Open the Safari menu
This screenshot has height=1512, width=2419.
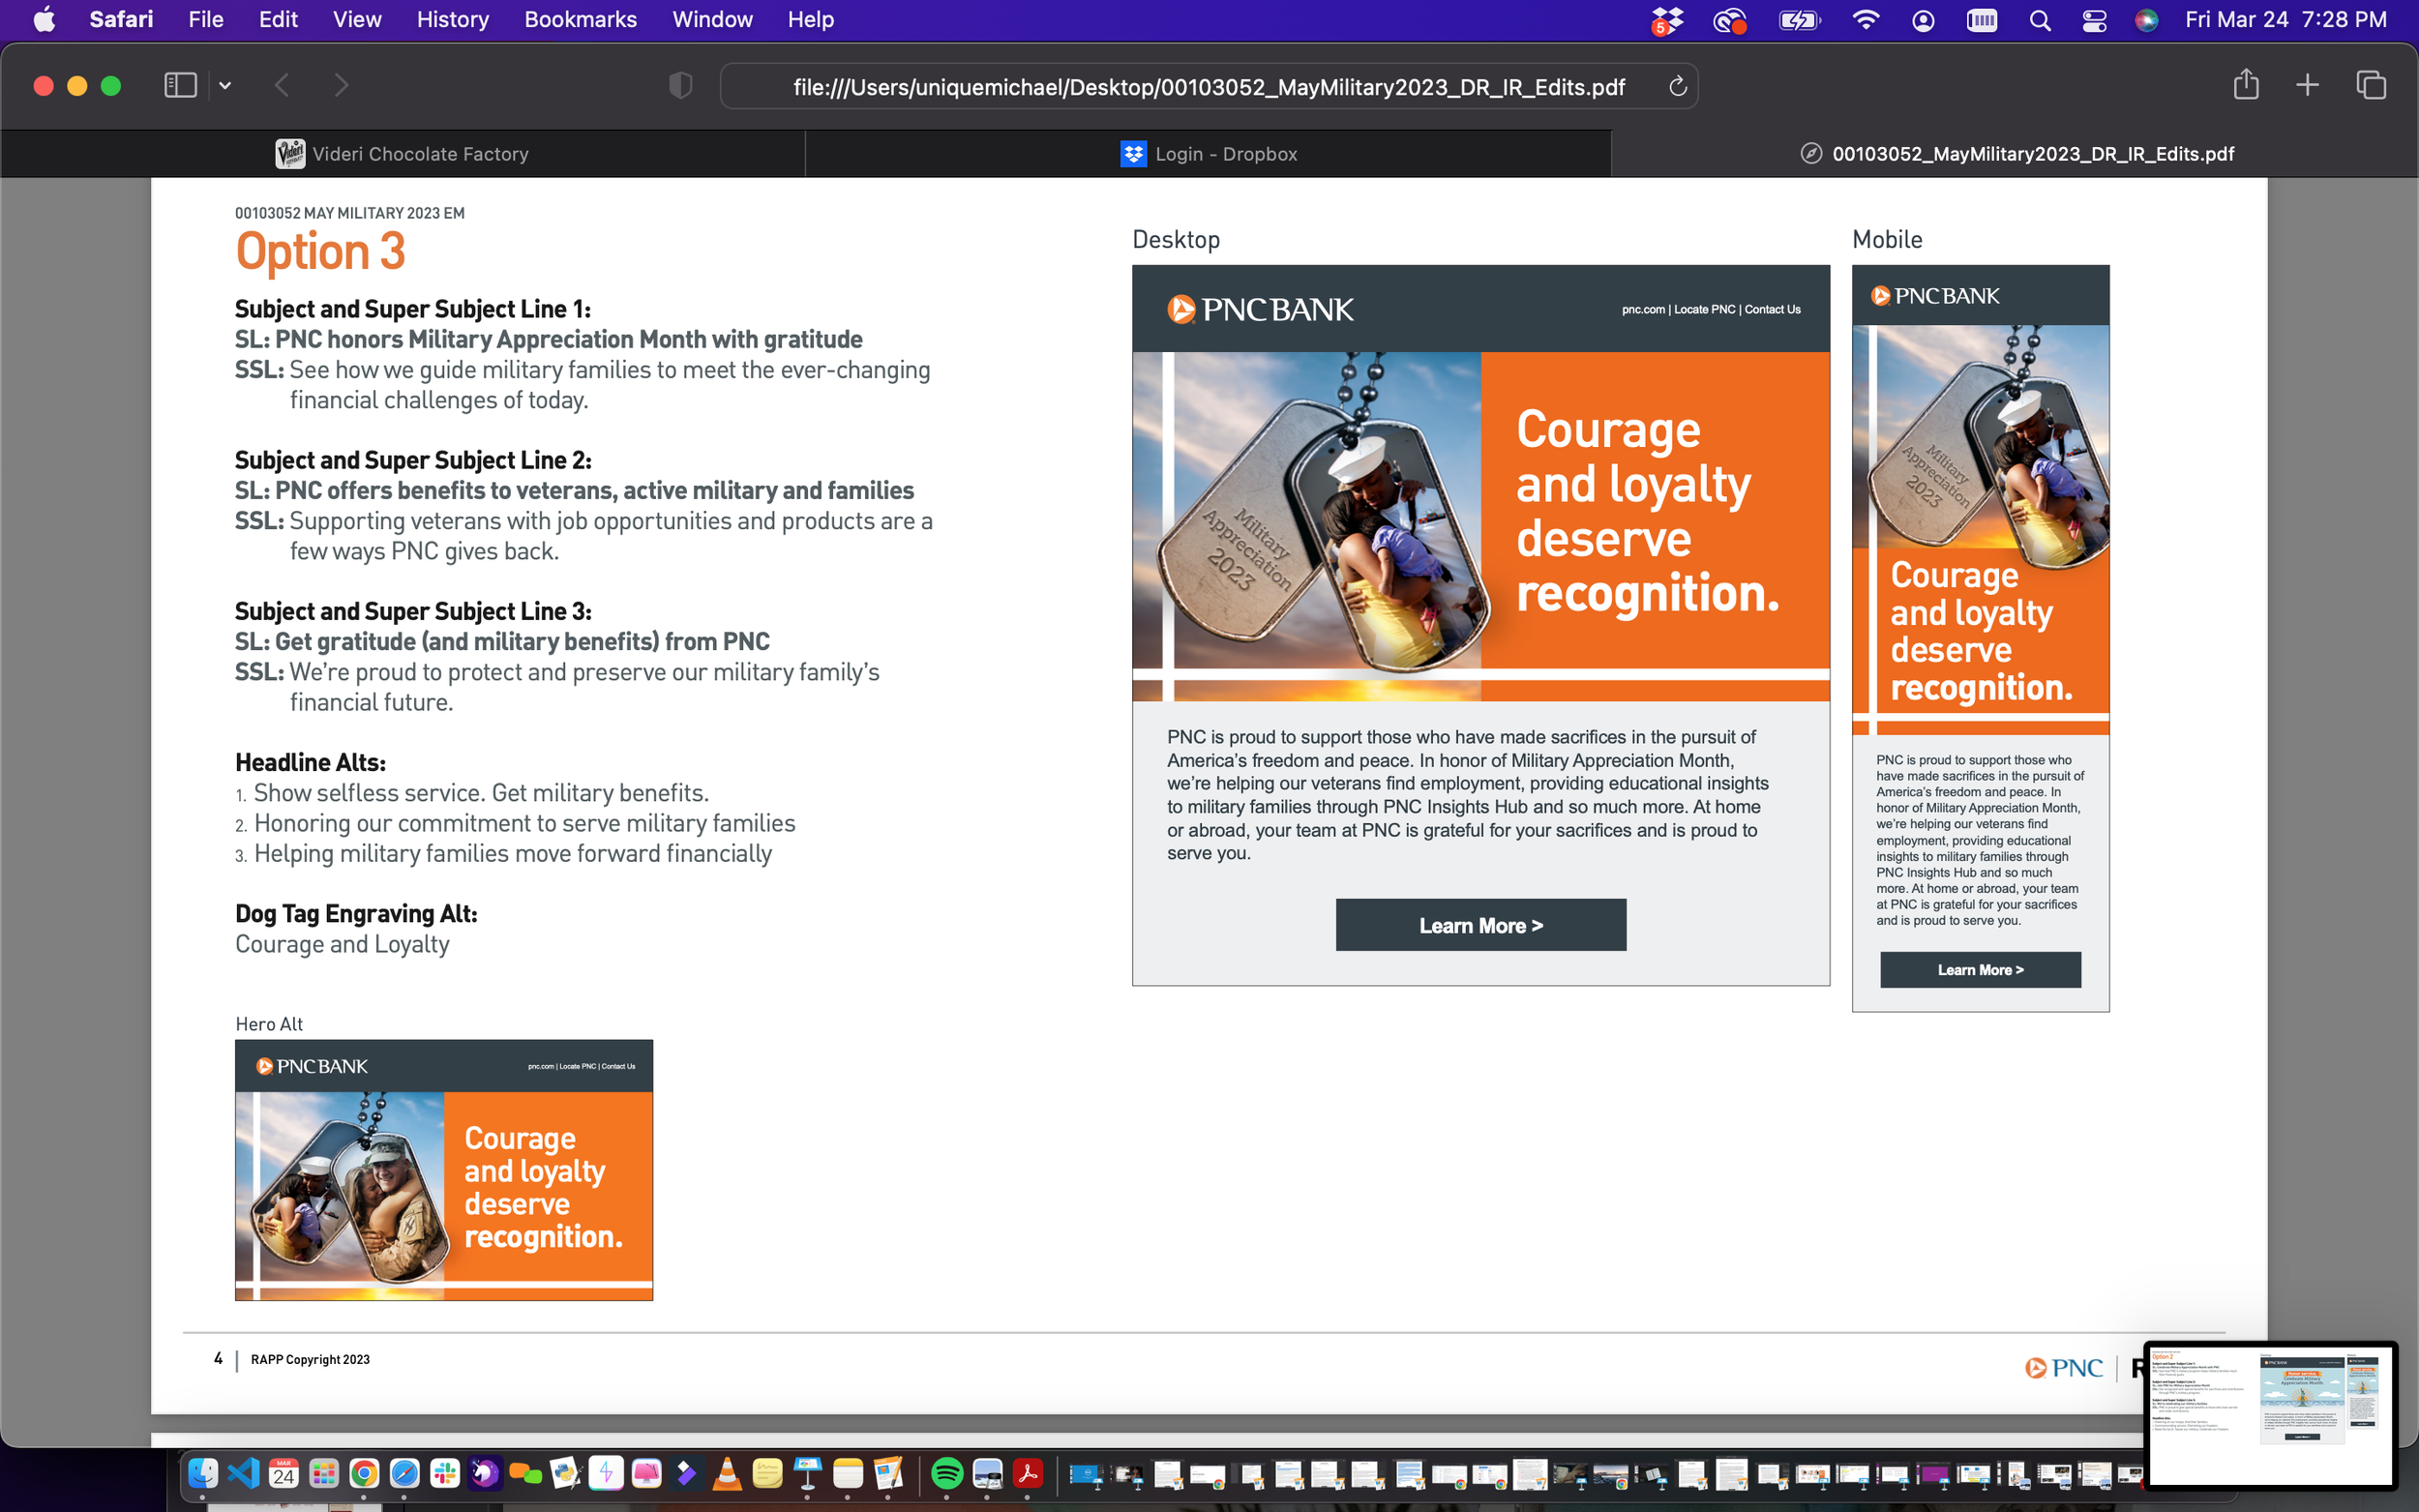click(121, 19)
